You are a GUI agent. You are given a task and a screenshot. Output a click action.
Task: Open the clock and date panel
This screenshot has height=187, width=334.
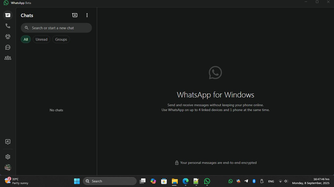[x=311, y=181]
